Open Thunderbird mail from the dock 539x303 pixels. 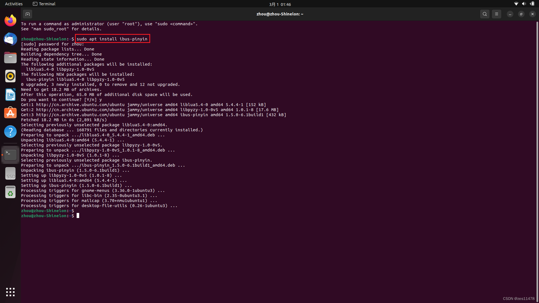coord(10,39)
